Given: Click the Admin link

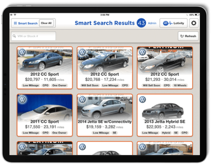Looking at the screenshot, I should tap(152, 23).
